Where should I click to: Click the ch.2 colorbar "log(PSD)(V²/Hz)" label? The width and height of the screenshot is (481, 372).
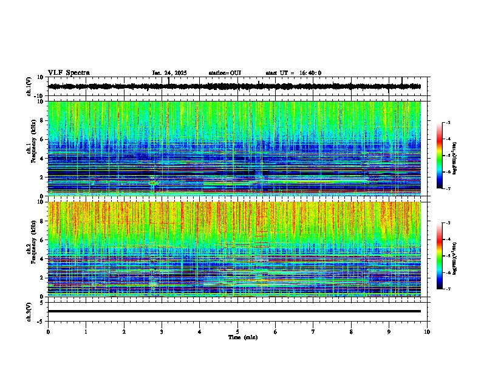[455, 258]
